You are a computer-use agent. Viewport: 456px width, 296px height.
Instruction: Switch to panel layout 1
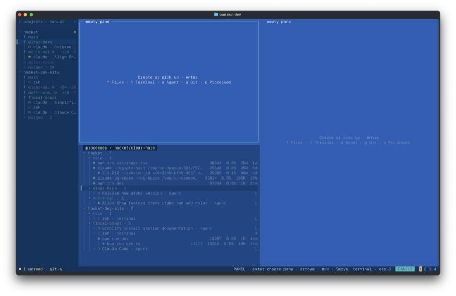(x=420, y=269)
